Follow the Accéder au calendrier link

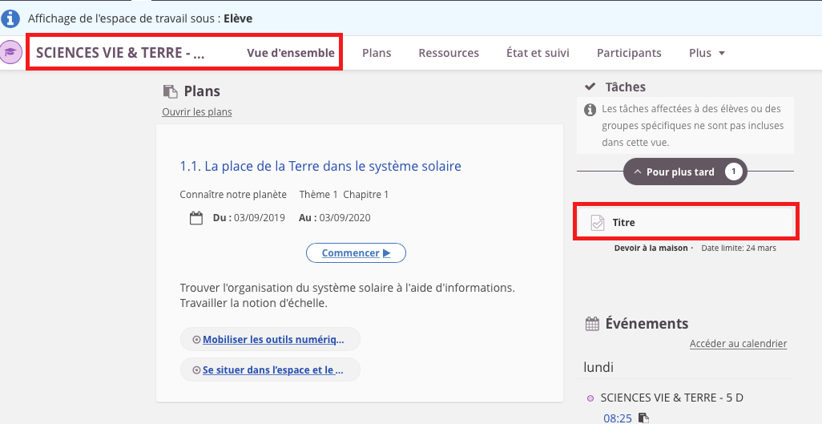tap(738, 344)
